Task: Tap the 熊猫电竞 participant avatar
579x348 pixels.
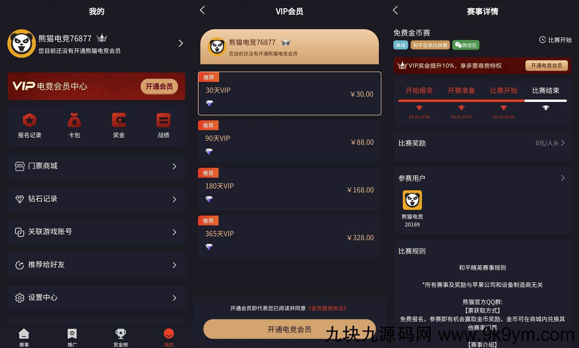Action: click(412, 200)
